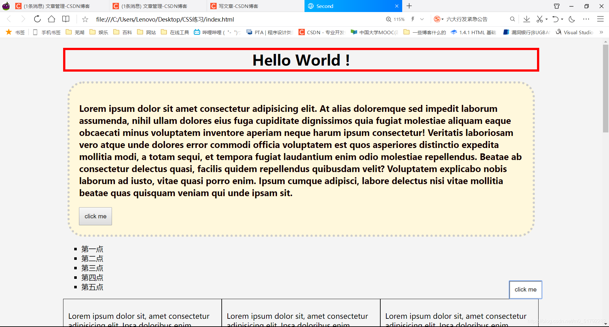Click the scrollbar up arrow
Image resolution: width=609 pixels, height=327 pixels.
[606, 42]
